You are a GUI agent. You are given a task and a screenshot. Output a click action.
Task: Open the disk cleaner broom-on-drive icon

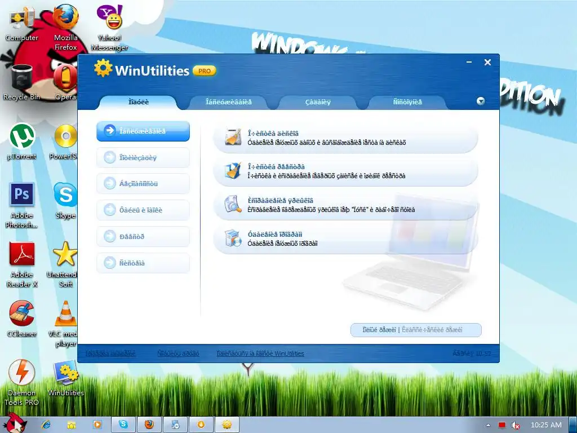tap(233, 137)
